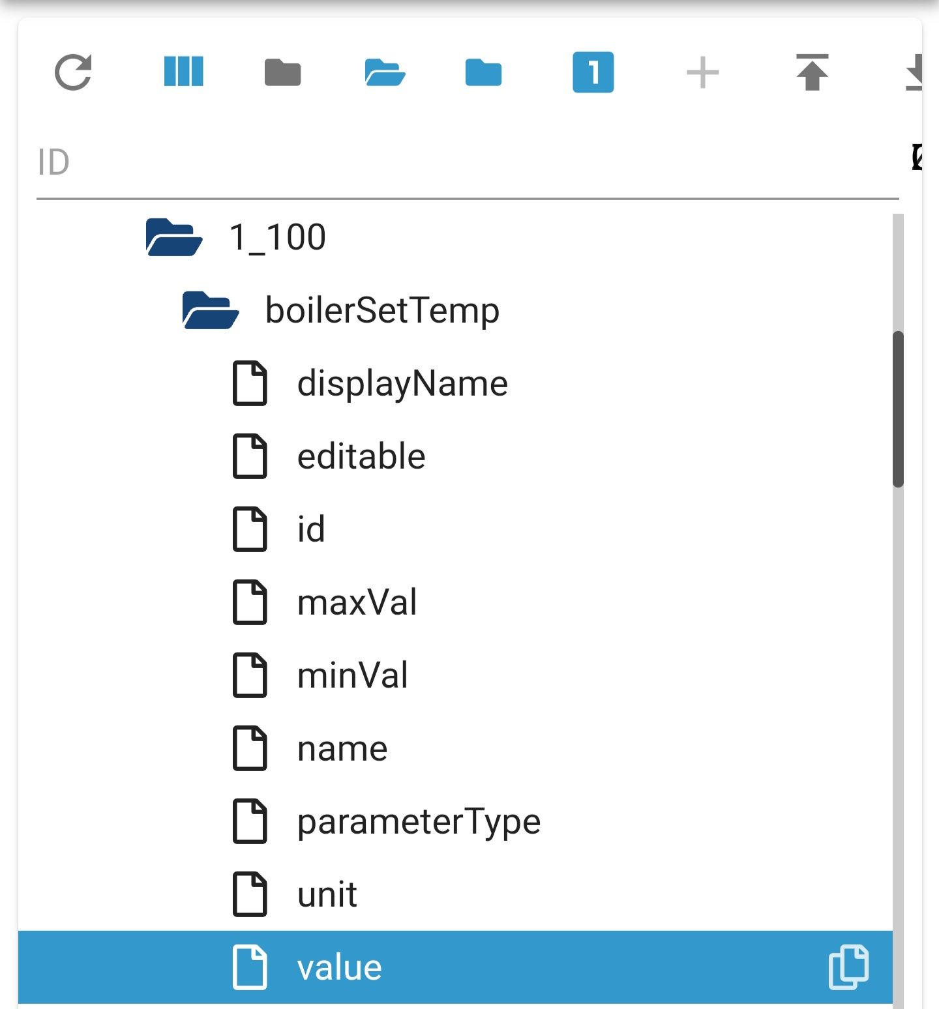Select the maxVal state text
Viewport: 939px width, 1009px height.
click(x=357, y=602)
